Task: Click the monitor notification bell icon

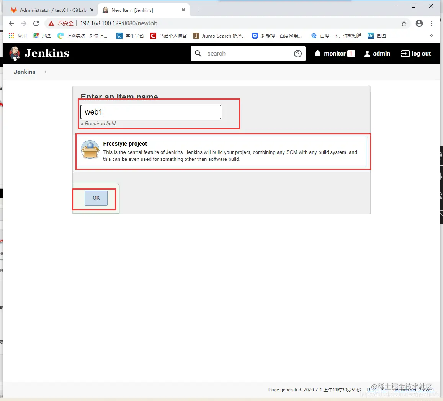Action: (317, 53)
